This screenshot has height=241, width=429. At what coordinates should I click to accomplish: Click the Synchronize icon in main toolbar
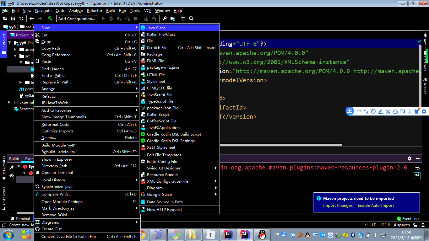(x=21, y=19)
